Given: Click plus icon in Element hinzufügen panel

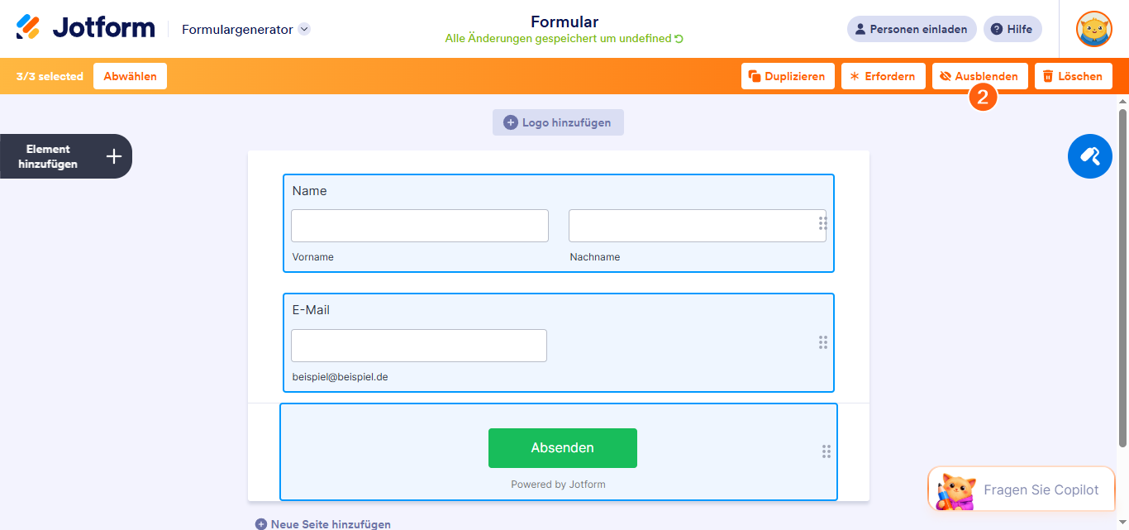Looking at the screenshot, I should [x=114, y=156].
